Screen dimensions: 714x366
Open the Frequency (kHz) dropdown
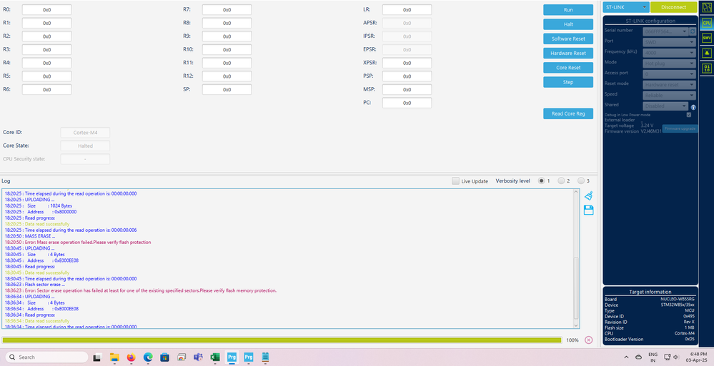[670, 53]
